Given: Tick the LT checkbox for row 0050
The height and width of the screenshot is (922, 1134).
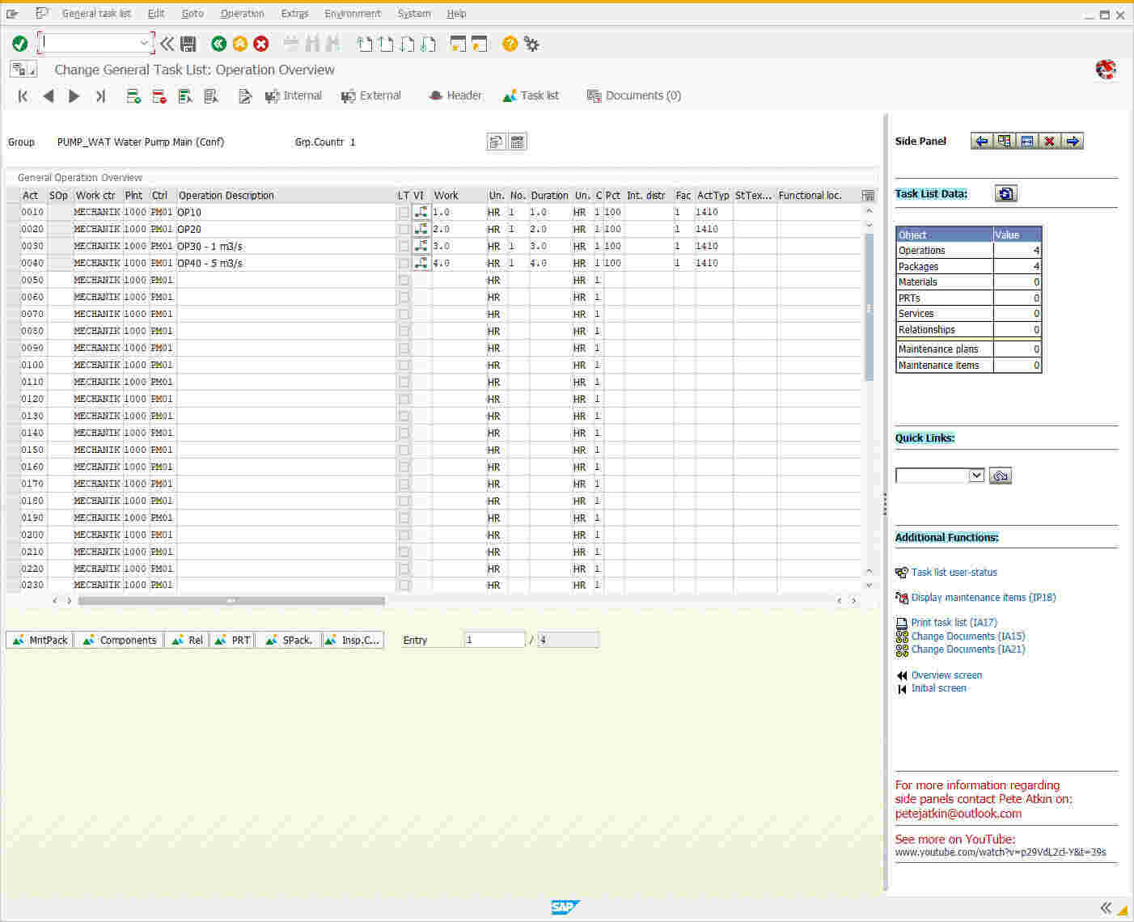Looking at the screenshot, I should coord(404,279).
